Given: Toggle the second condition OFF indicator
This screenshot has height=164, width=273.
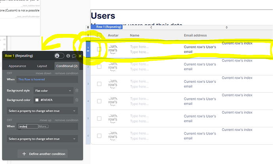Looking at the screenshot, I should (9, 120).
